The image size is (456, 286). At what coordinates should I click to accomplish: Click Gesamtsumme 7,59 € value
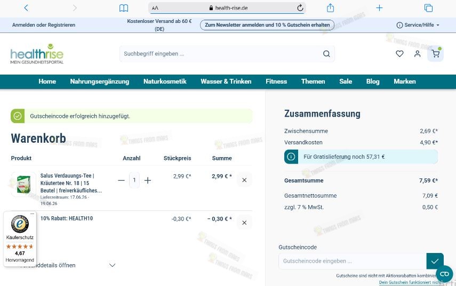pos(428,181)
